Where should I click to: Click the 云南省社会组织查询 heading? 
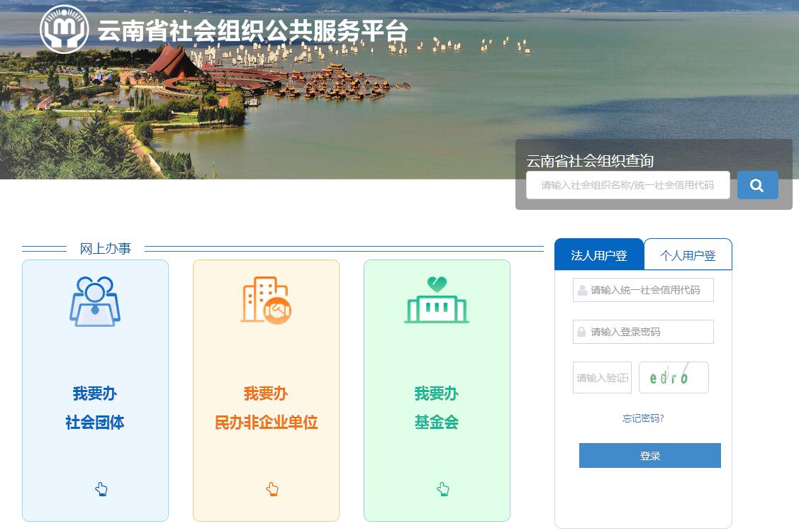pos(590,161)
